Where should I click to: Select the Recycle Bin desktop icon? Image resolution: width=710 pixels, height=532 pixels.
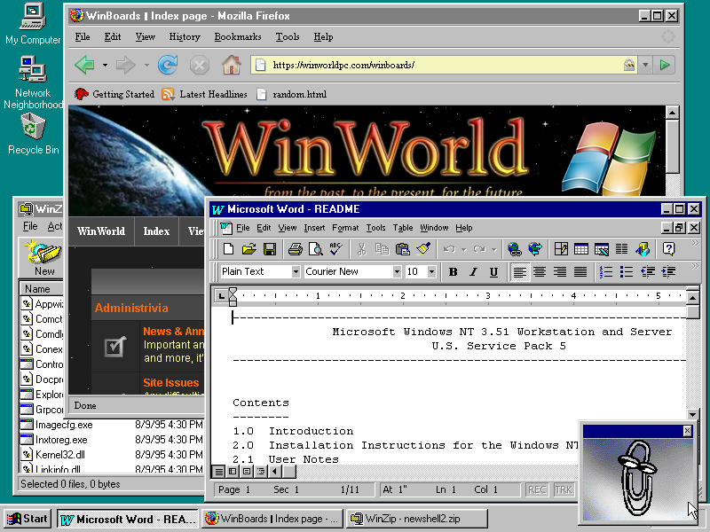[x=33, y=134]
